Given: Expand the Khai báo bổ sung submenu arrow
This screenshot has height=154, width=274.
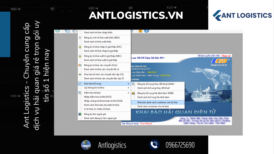Looking at the screenshot, I should pos(128,84).
